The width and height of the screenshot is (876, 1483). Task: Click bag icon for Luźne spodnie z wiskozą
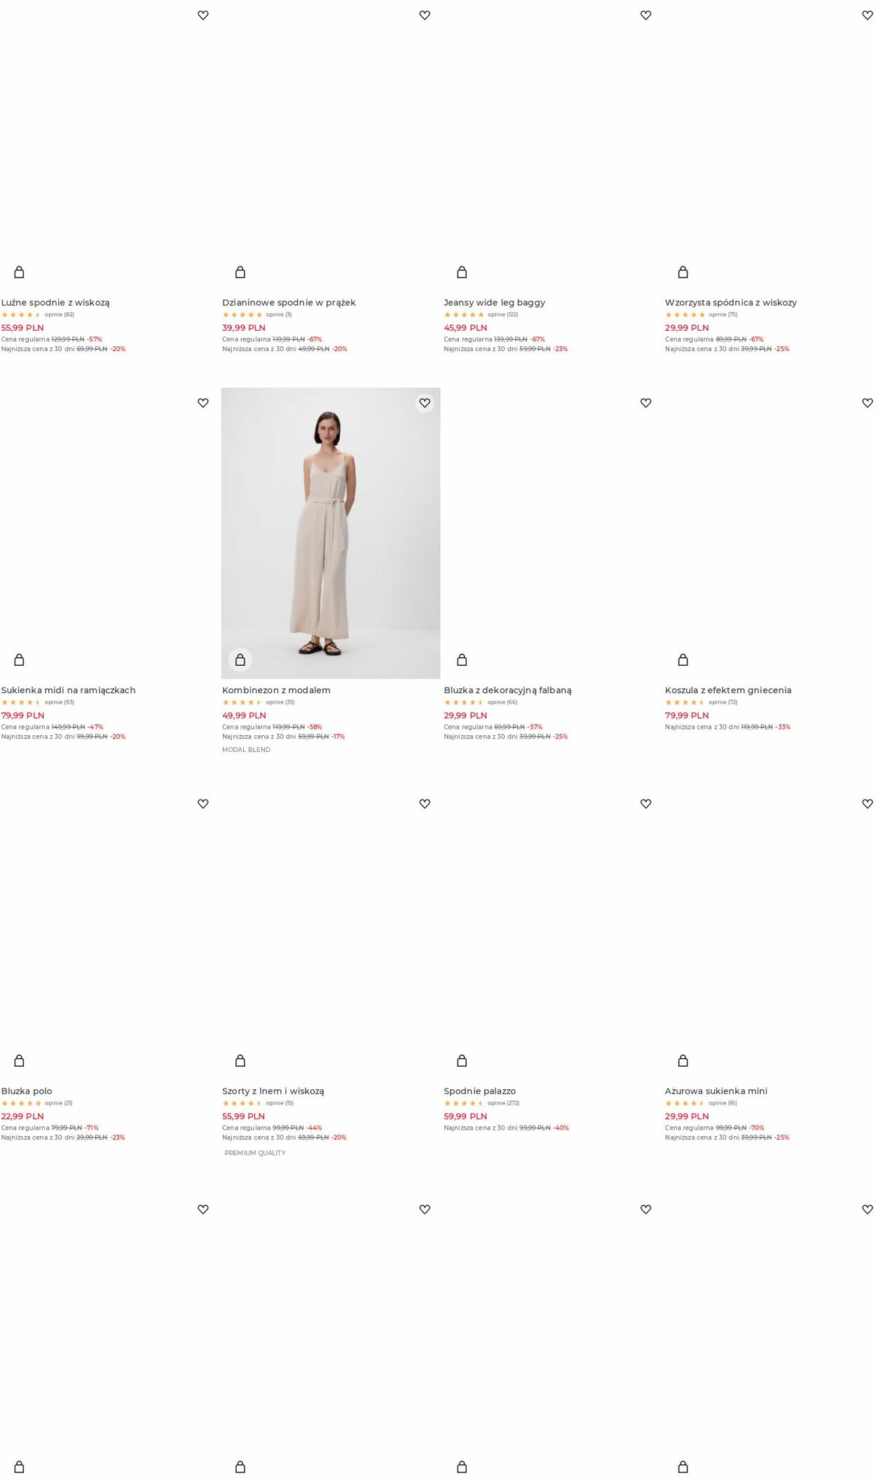click(19, 272)
